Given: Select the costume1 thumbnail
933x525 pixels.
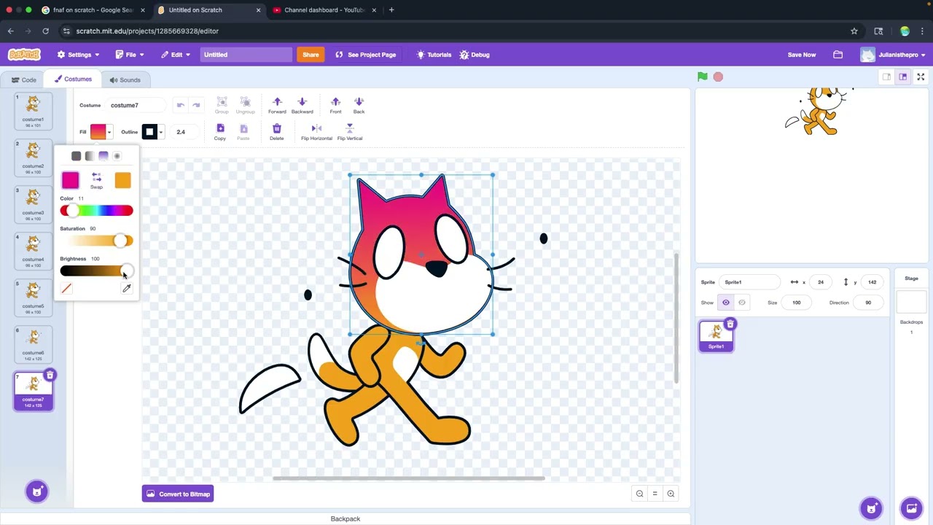Looking at the screenshot, I should click(x=33, y=111).
